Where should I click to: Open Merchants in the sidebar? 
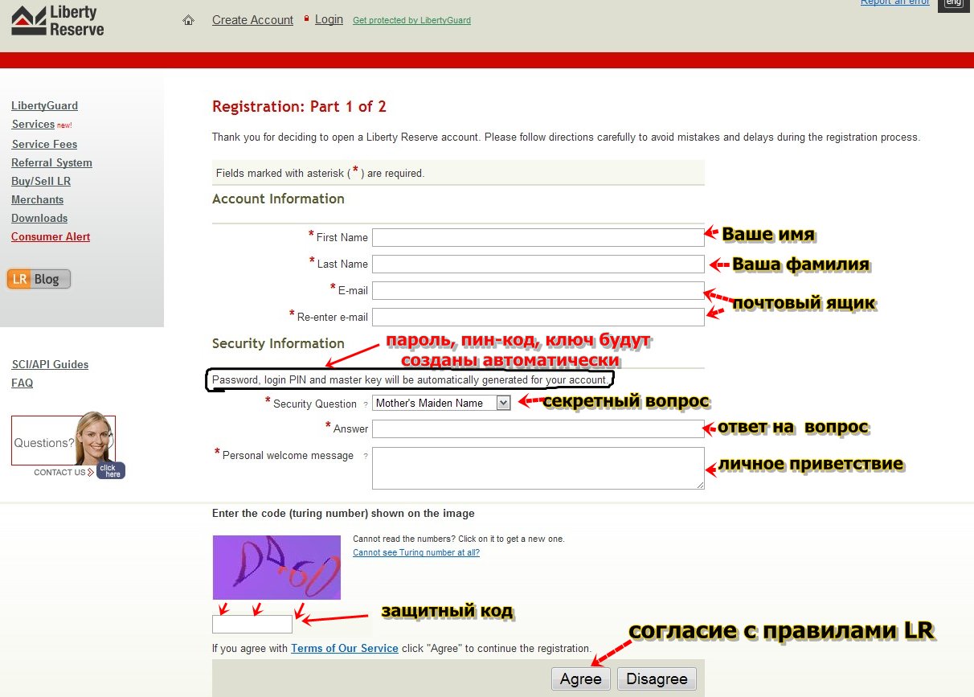[x=37, y=199]
